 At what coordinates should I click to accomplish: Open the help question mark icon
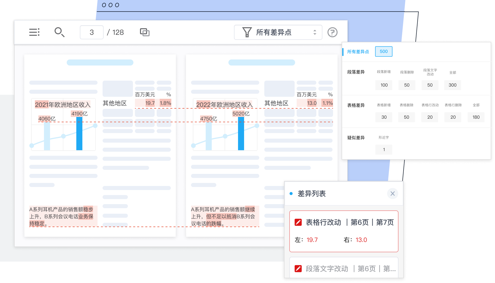click(x=332, y=32)
